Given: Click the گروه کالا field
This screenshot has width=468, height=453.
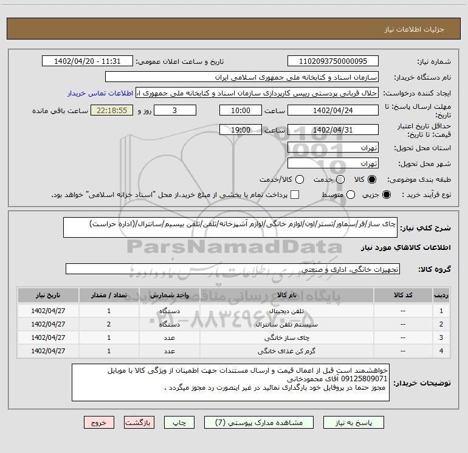Looking at the screenshot, I should [233, 269].
